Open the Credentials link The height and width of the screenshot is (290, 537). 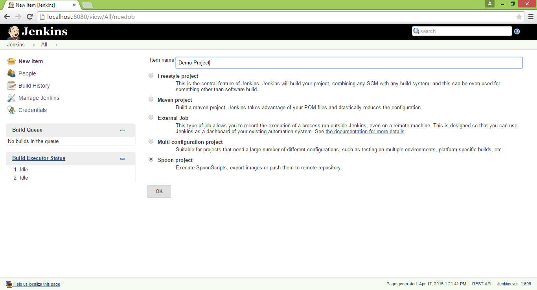click(33, 110)
